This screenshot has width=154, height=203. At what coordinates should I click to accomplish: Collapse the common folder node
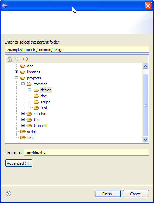coord(23,84)
